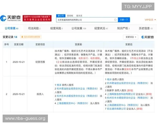The image size is (157, 125).
Task: Open the 变更项目 dropdown filter
Action: pyautogui.click(x=131, y=37)
